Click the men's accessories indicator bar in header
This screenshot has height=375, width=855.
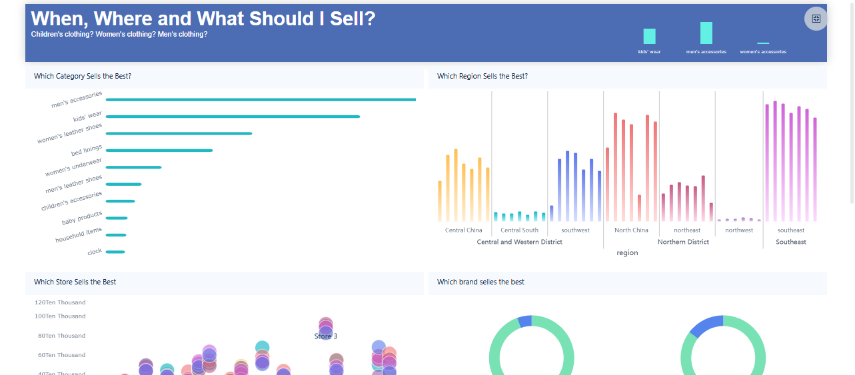706,33
